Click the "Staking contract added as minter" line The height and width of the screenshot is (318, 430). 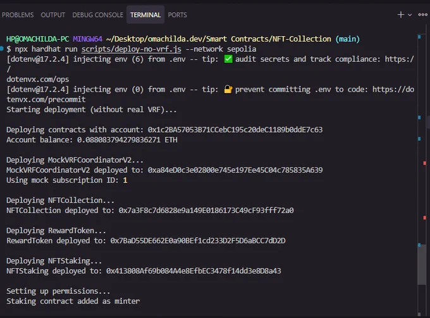(x=73, y=302)
